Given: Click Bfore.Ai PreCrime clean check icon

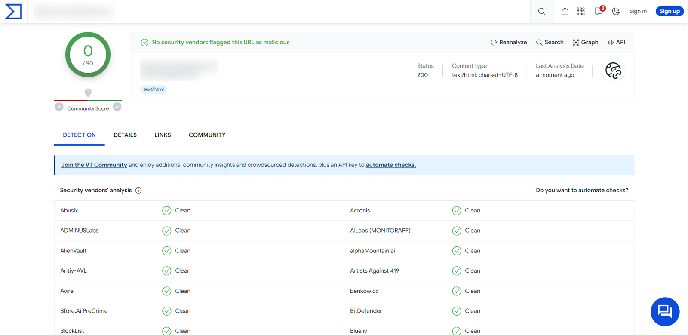Looking at the screenshot, I should click(x=166, y=311).
